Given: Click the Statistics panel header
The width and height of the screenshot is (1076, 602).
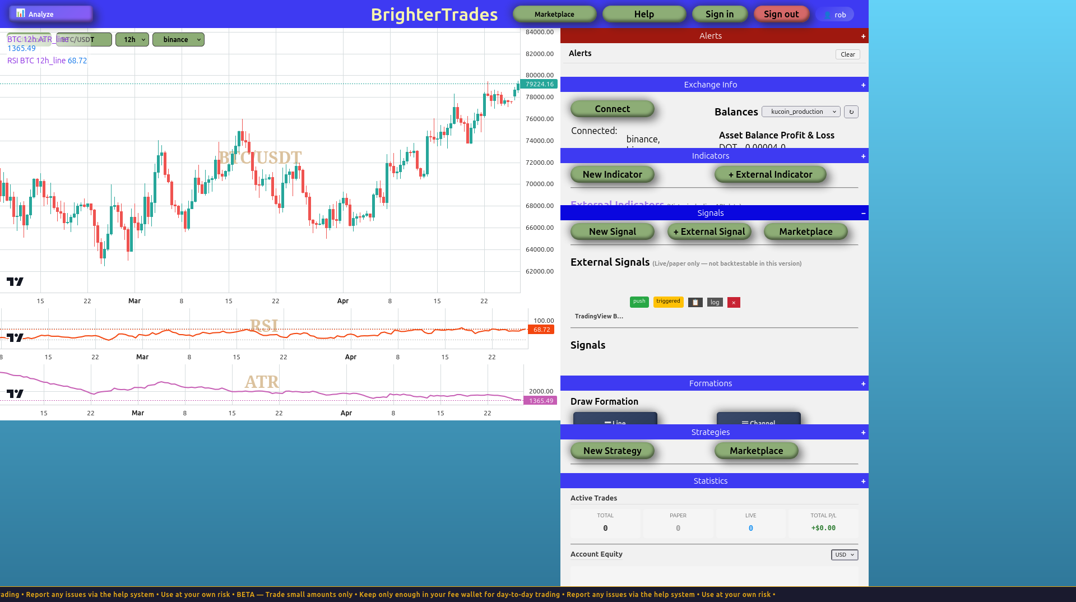Looking at the screenshot, I should pos(715,481).
